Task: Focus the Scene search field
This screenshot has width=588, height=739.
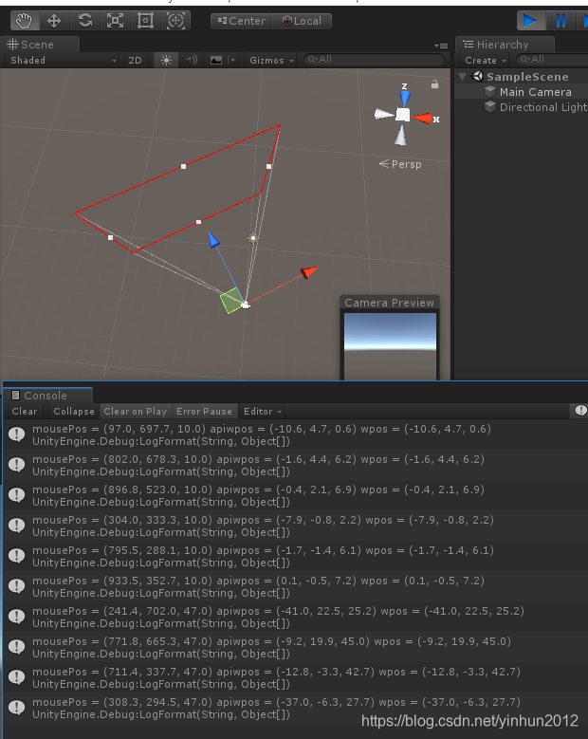Action: pyautogui.click(x=373, y=60)
